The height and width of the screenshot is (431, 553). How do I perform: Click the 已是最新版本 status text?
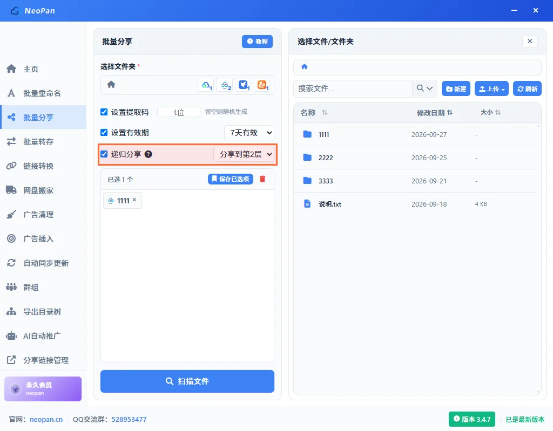pos(525,419)
